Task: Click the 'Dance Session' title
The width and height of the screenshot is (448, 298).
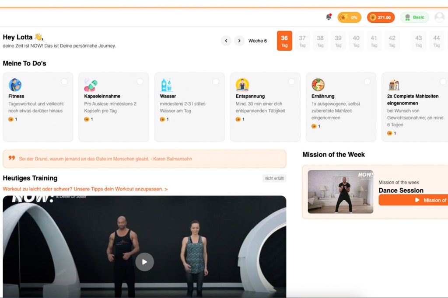Action: (401, 191)
